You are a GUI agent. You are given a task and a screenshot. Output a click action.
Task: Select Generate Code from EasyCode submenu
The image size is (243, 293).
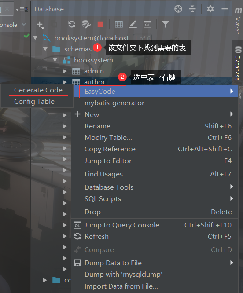click(x=38, y=90)
